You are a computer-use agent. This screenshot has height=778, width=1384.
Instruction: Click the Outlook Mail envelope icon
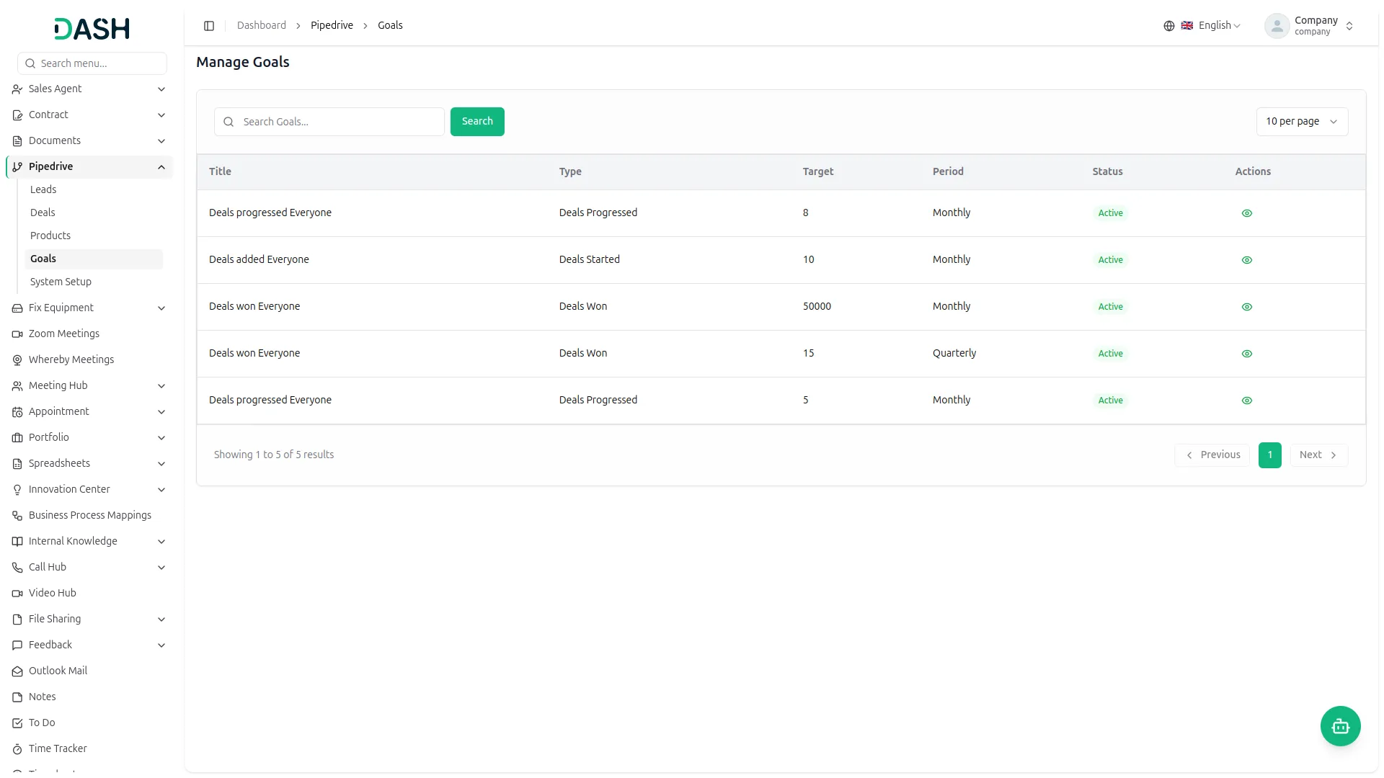(x=17, y=671)
